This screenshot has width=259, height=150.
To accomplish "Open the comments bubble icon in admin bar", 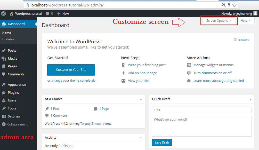I will point(47,14).
